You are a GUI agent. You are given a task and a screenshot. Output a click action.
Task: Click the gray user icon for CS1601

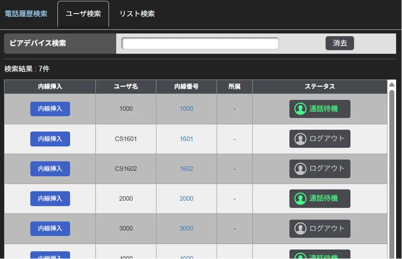pyautogui.click(x=300, y=139)
